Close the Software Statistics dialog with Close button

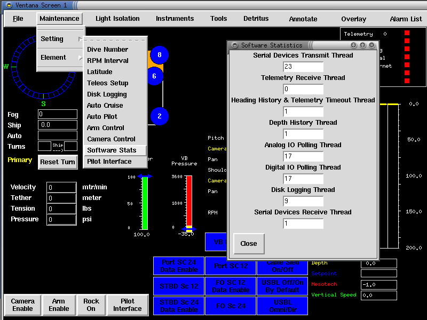(249, 244)
